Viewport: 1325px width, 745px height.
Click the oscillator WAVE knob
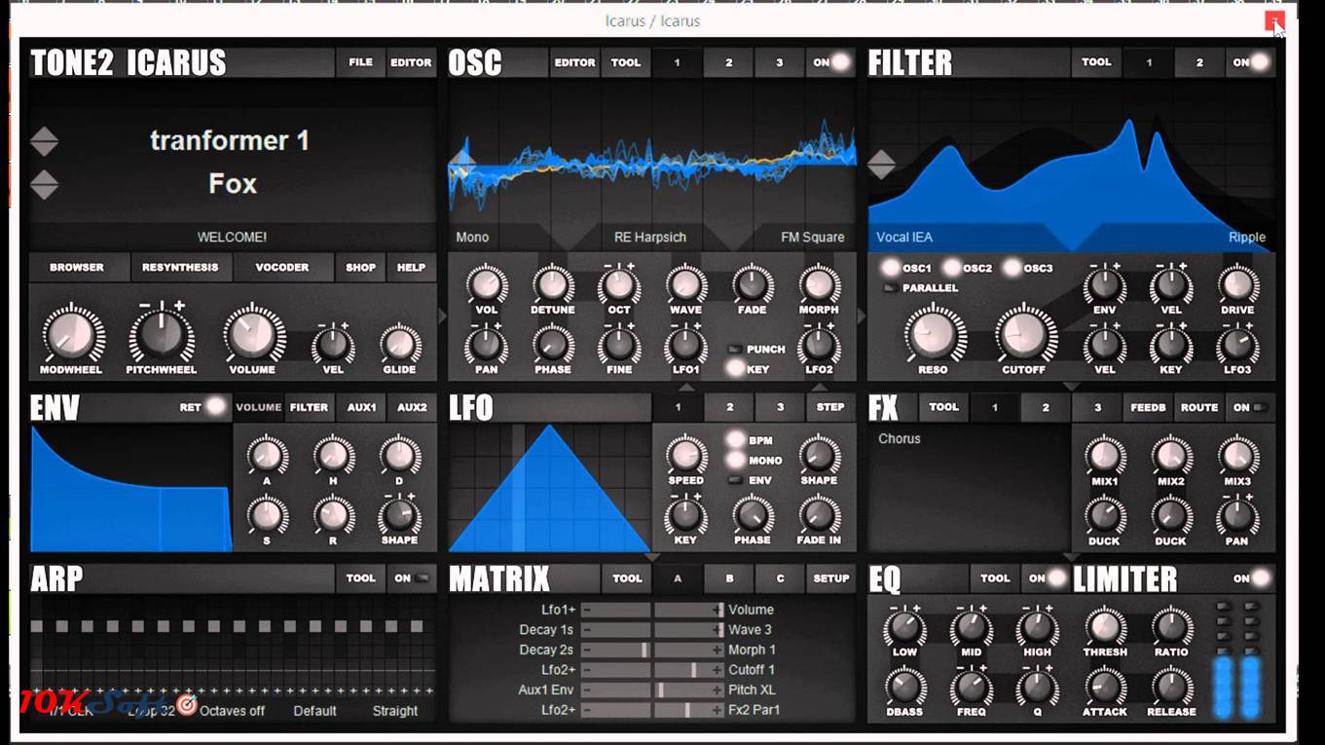pos(685,285)
